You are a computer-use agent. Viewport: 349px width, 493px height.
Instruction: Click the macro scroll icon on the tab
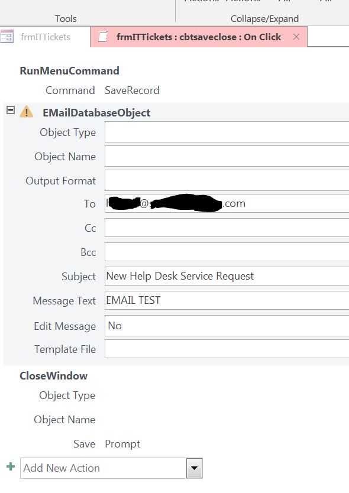[102, 37]
